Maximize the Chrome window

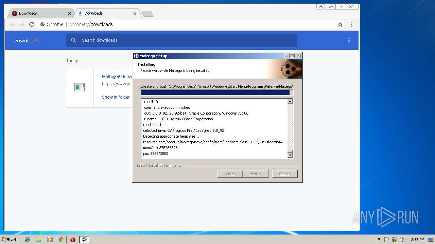(x=340, y=6)
